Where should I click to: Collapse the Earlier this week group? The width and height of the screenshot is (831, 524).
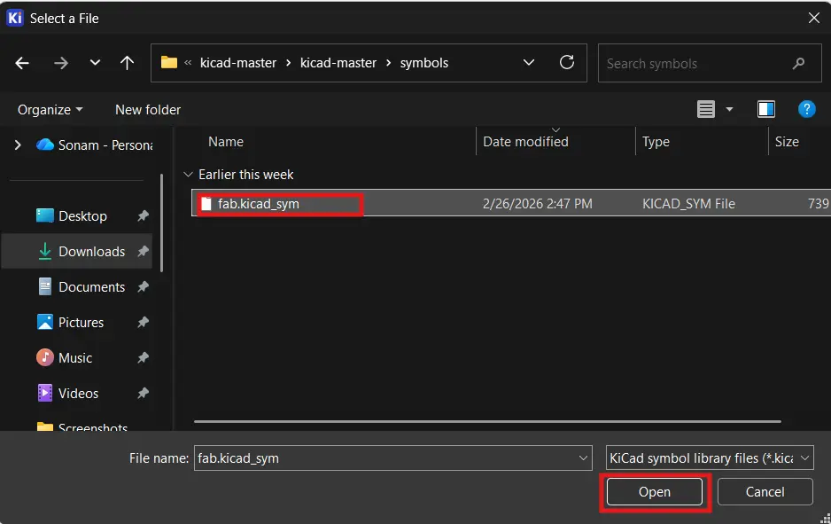pos(188,175)
